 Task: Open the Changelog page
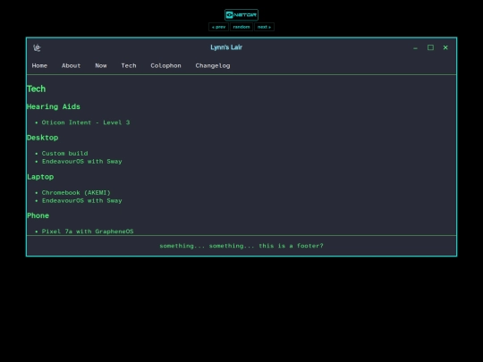pyautogui.click(x=213, y=65)
